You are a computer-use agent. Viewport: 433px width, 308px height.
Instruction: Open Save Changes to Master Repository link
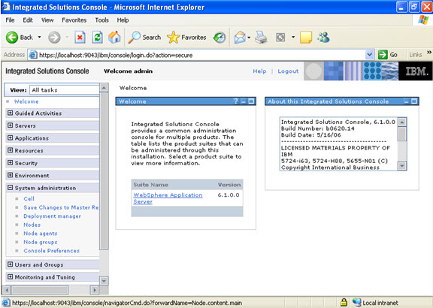(x=61, y=207)
